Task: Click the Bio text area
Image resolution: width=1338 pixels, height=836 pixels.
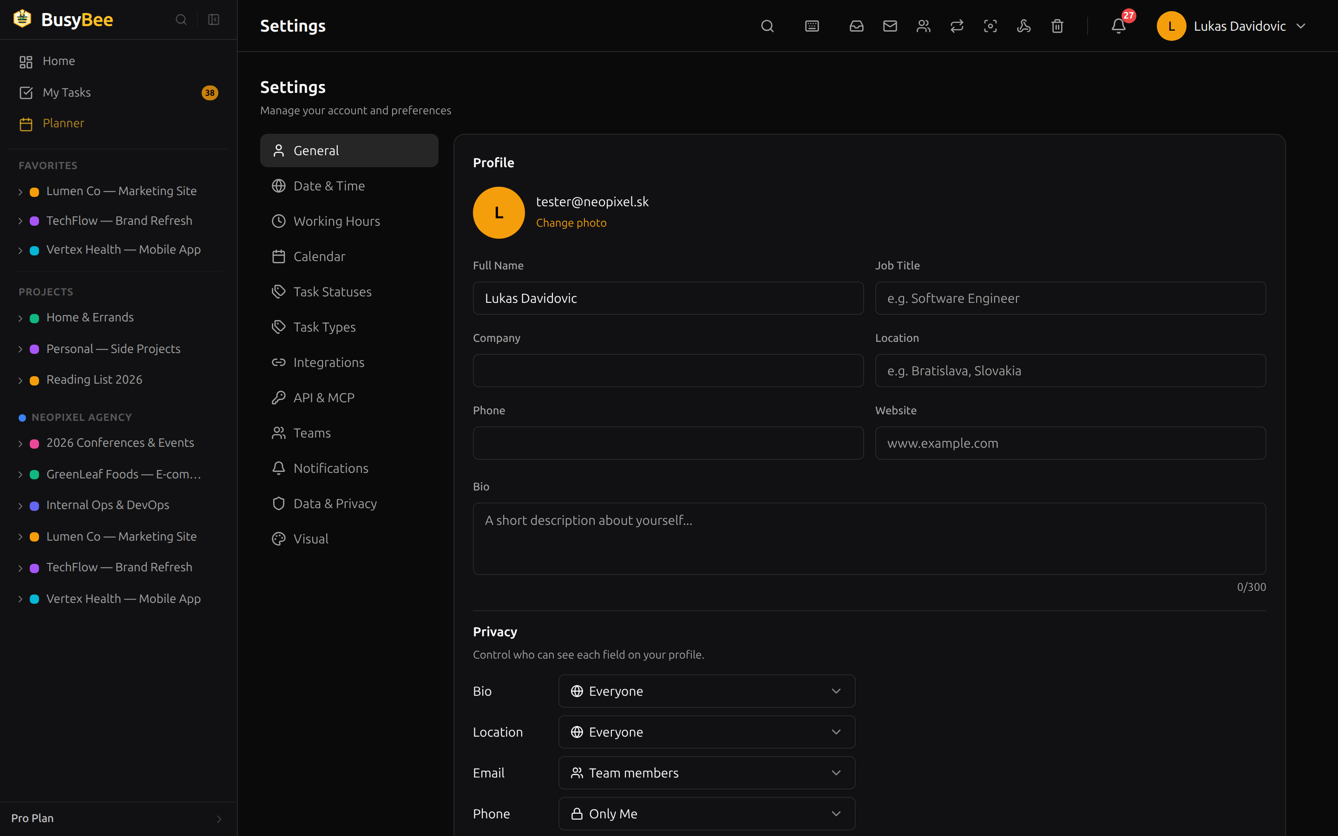Action: tap(869, 539)
